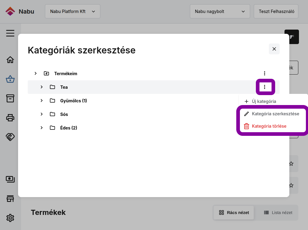Click the Édes folder icon

point(52,128)
